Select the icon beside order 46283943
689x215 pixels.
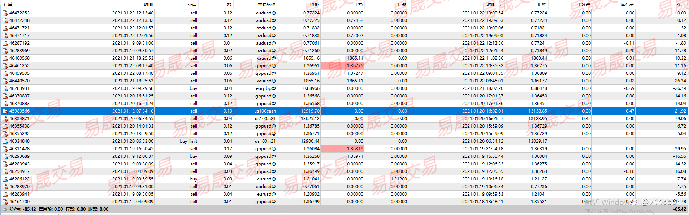[5, 164]
